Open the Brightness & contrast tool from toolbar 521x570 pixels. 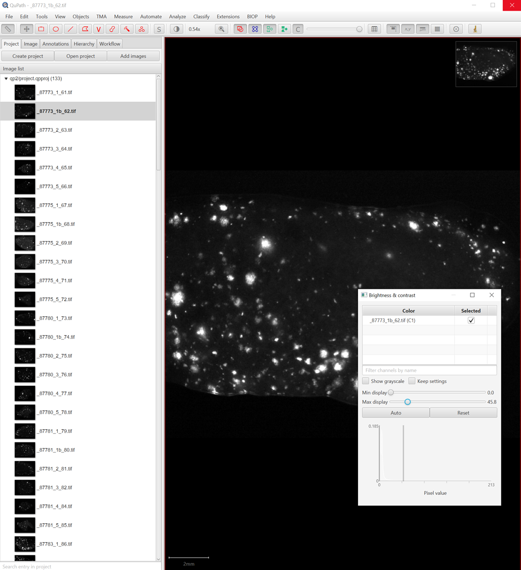click(x=176, y=28)
